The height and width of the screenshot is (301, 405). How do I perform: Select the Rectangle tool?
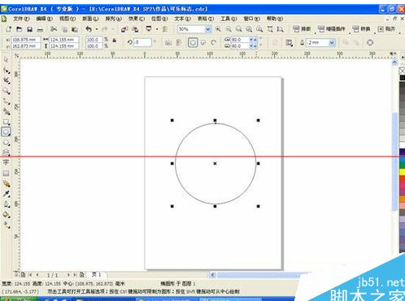point(7,122)
